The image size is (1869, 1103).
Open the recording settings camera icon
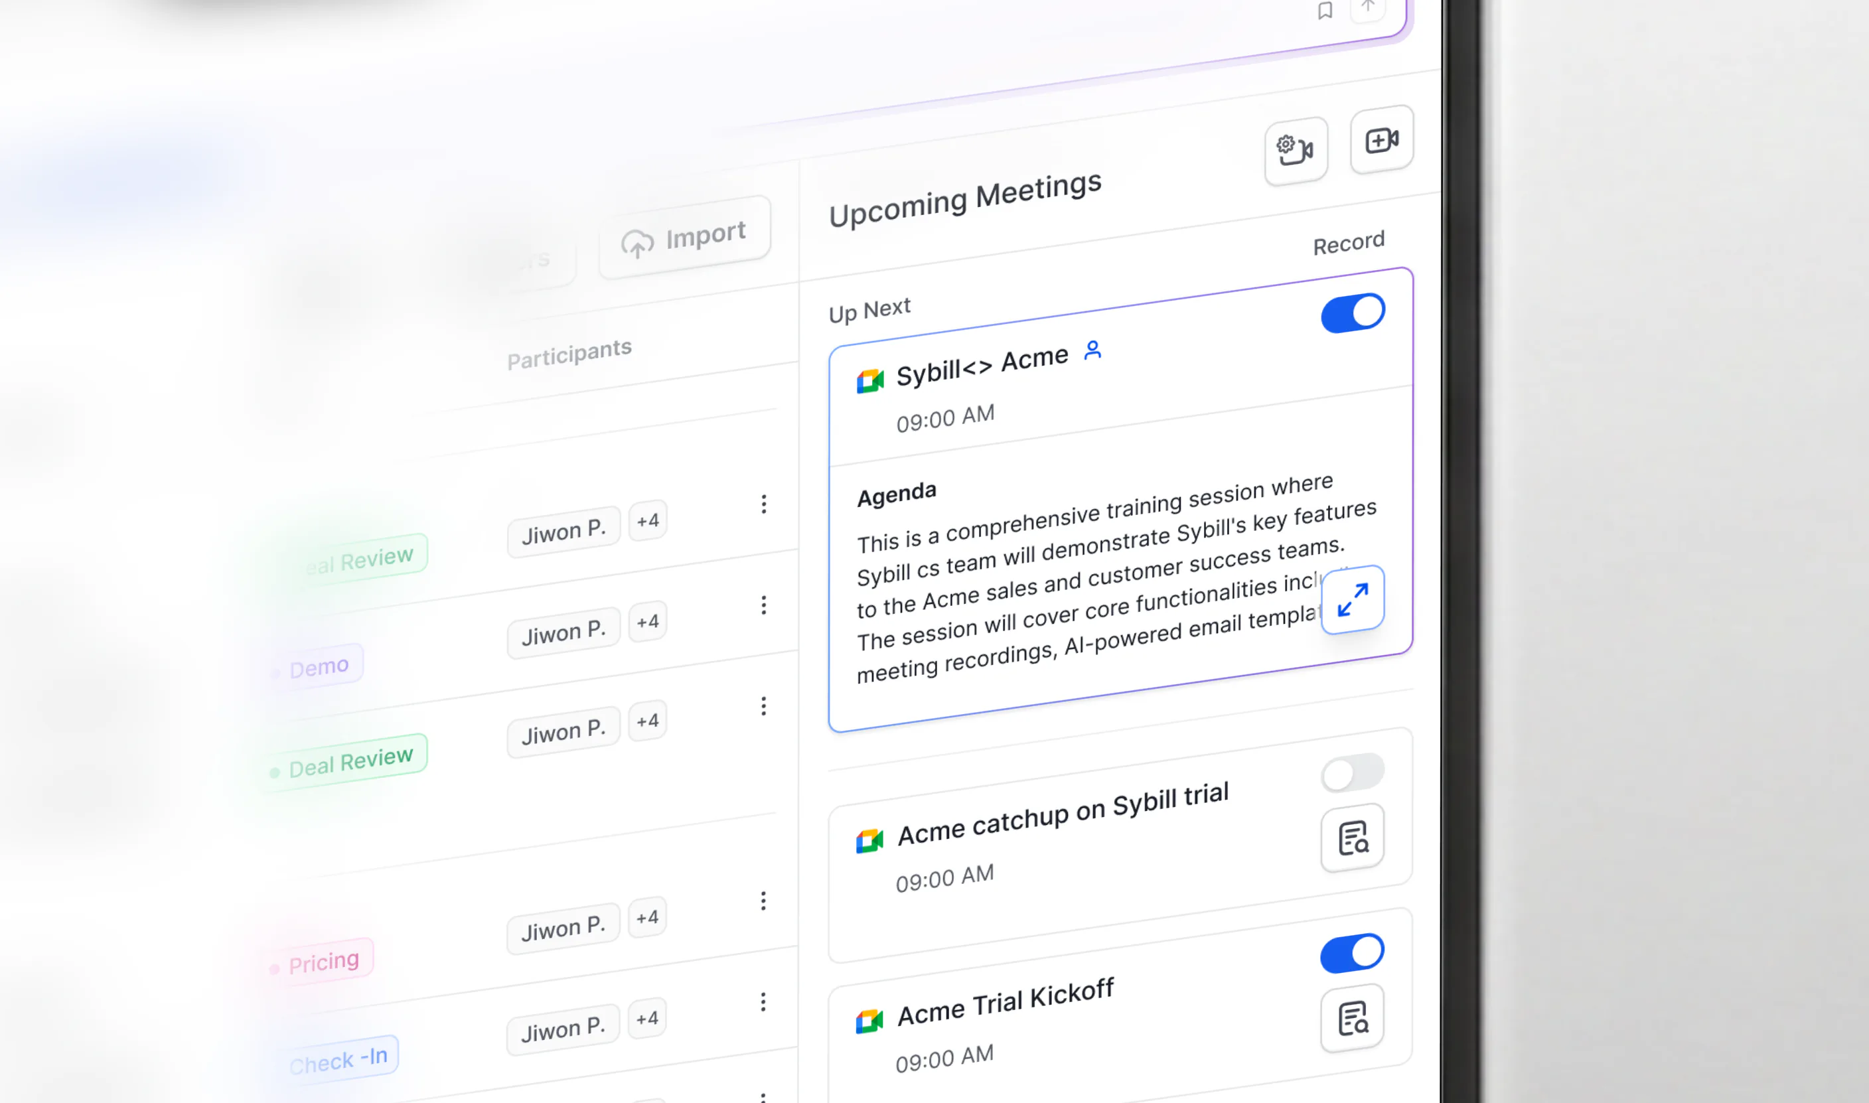coord(1296,150)
